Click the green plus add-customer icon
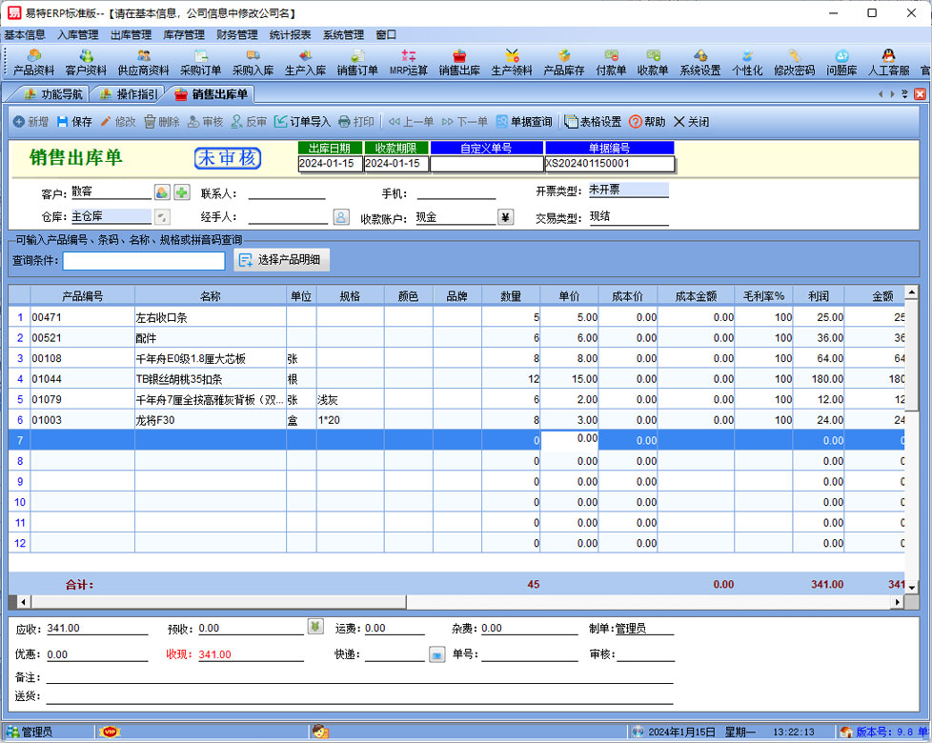932x743 pixels. point(181,192)
